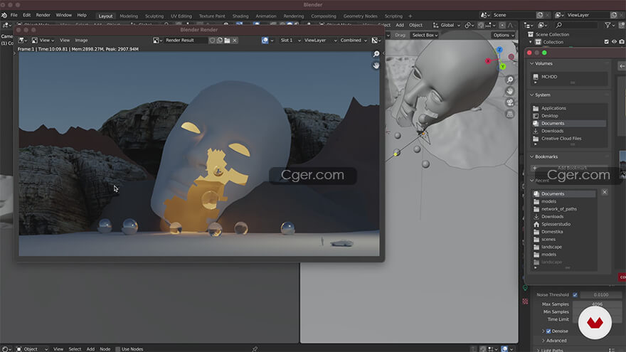Open Edit menu
Screen dimensions: 626x352
pyautogui.click(x=27, y=15)
